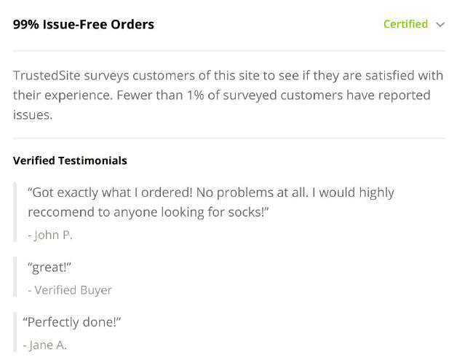Click the "99%" figure in the heading
Viewport: 457px width, 363px height.
point(26,24)
